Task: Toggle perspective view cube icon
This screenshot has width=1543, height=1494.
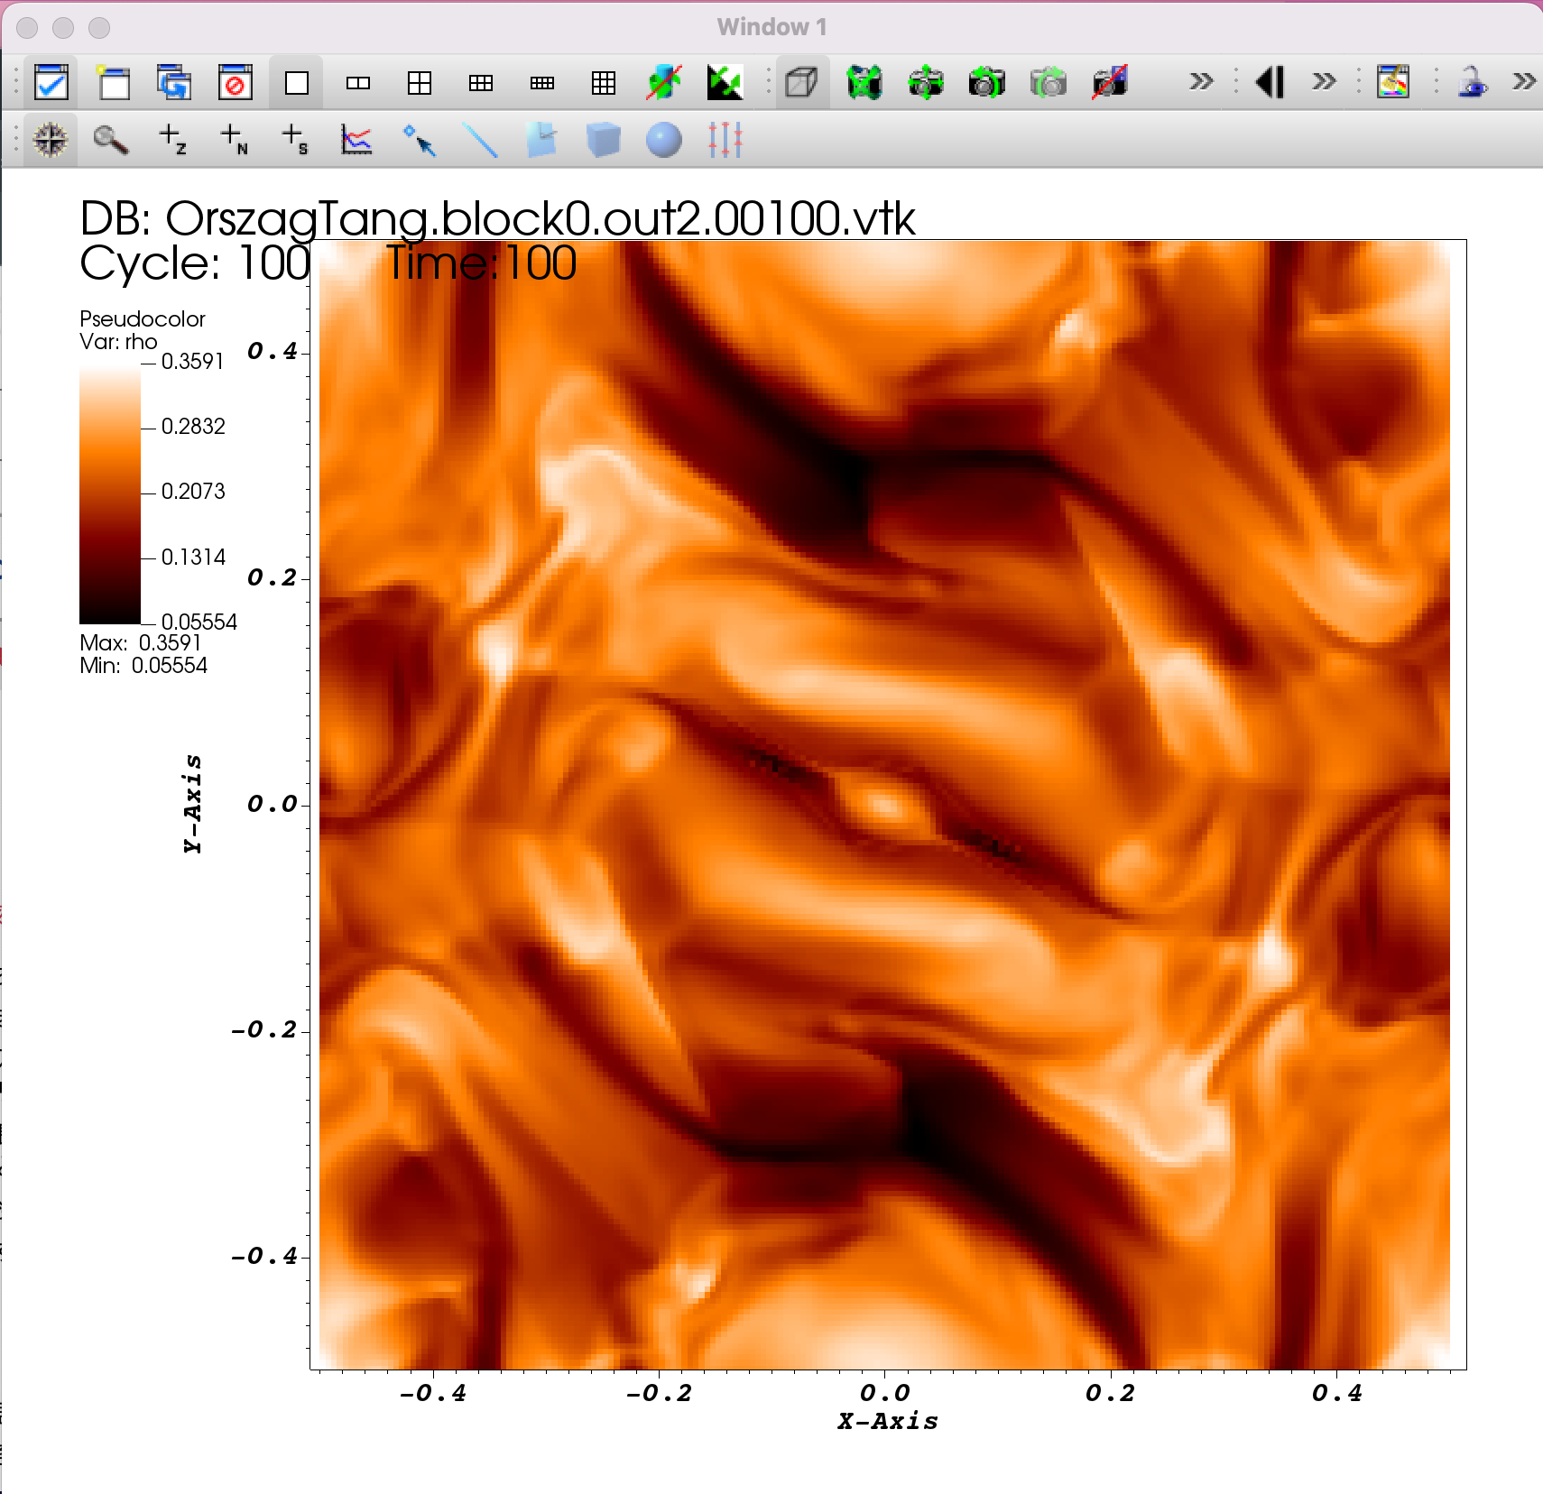Action: pyautogui.click(x=801, y=83)
